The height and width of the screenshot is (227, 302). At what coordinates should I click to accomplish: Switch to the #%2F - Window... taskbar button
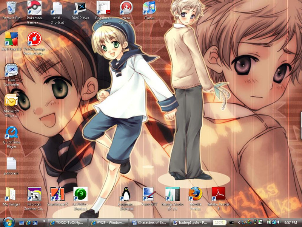[x=109, y=222]
